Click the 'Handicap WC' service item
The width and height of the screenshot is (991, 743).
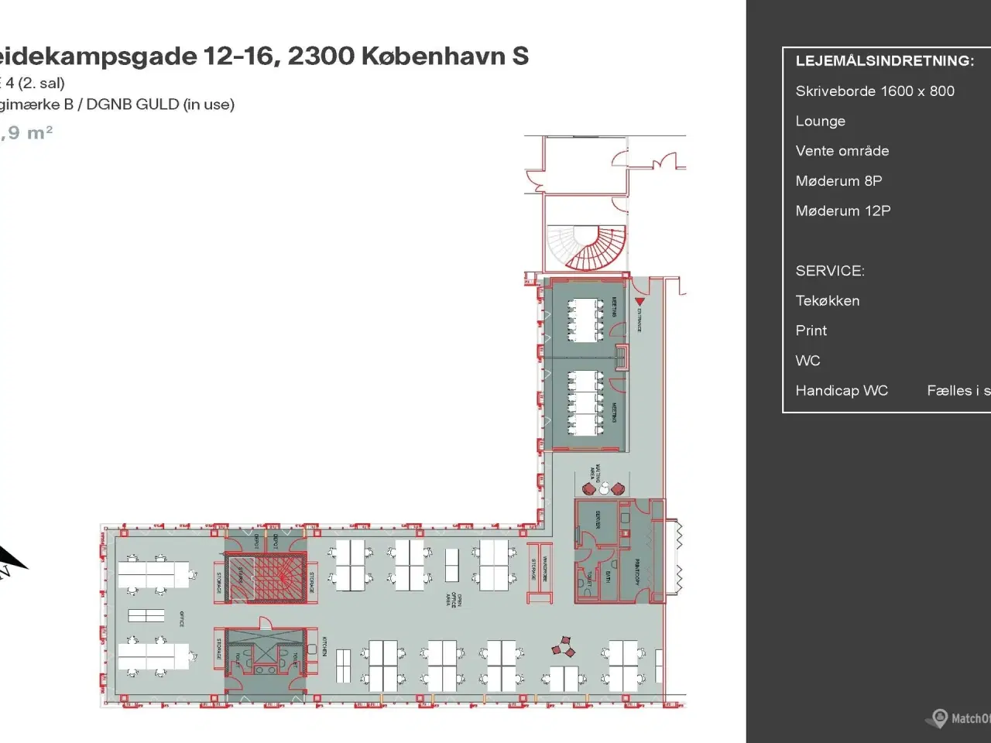[x=842, y=391]
